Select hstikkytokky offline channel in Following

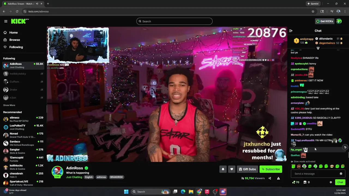click(x=23, y=74)
